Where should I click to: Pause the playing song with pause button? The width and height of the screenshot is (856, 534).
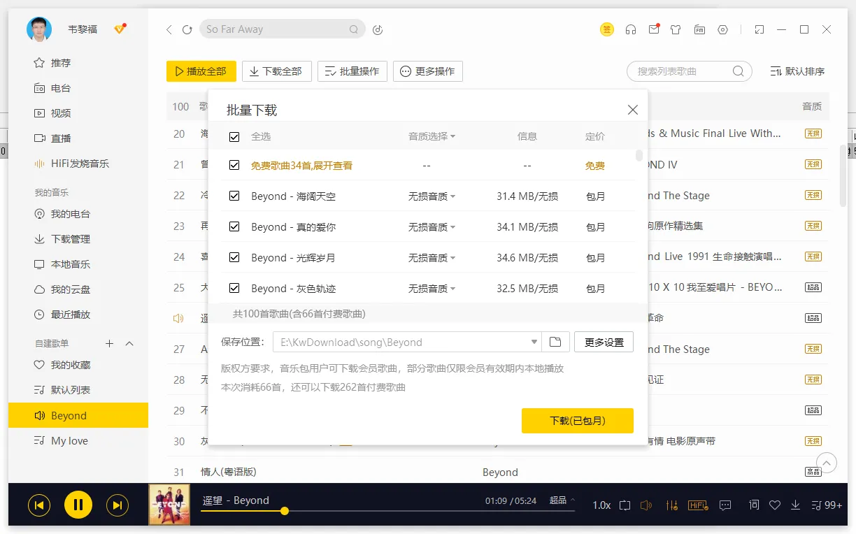[78, 505]
